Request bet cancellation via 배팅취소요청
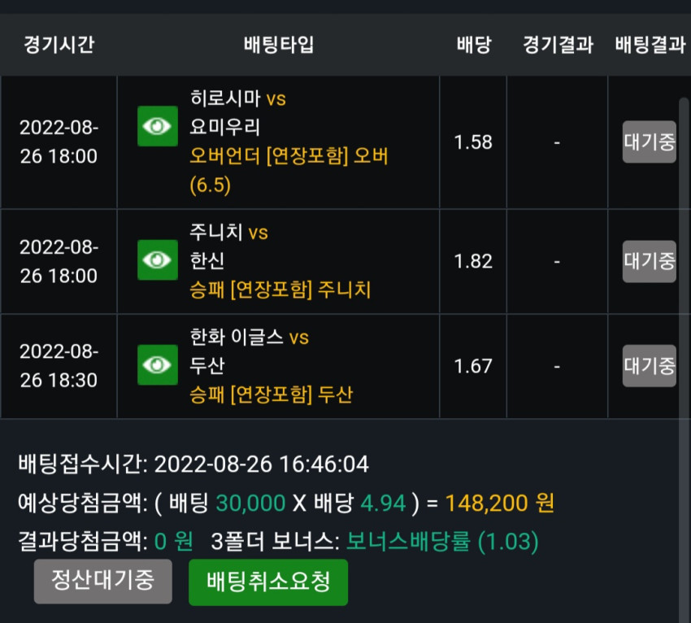Screen dimensions: 691x623 pos(268,582)
